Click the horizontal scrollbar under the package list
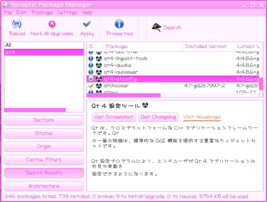The height and width of the screenshot is (202, 267). (123, 95)
